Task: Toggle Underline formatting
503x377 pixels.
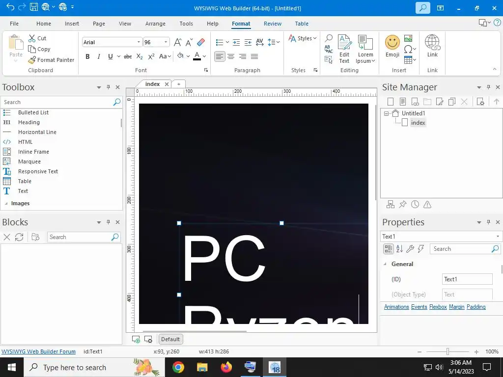Action: click(x=111, y=56)
